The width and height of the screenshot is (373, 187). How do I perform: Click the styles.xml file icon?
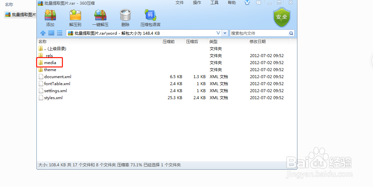pos(41,98)
